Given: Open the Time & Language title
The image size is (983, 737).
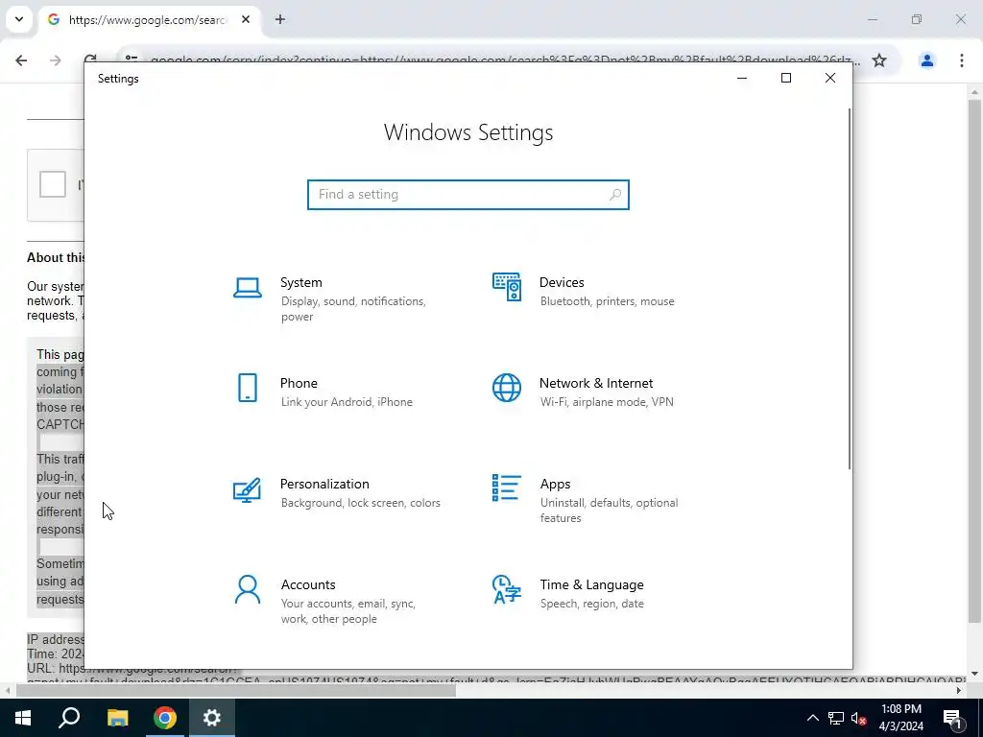Looking at the screenshot, I should (x=591, y=585).
